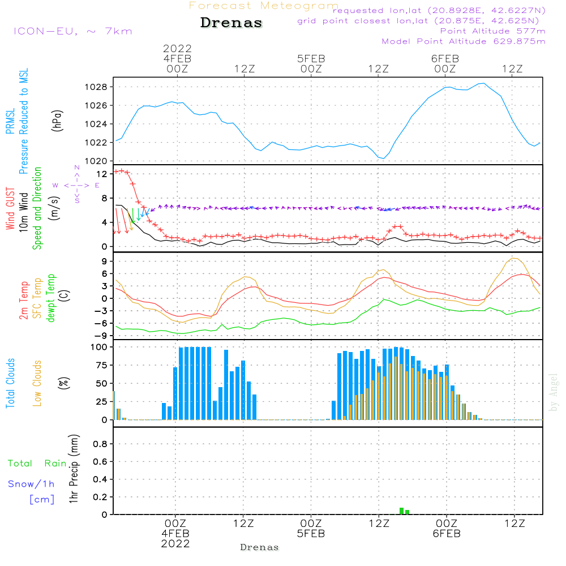This screenshot has height=566, width=566.
Task: Click the "PRMSL" axis title
Action: click(10, 121)
